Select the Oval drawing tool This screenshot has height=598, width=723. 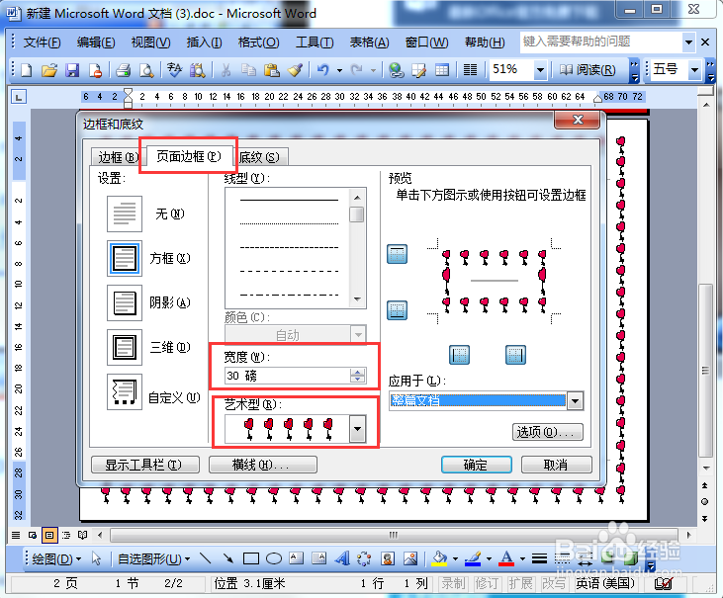point(274,558)
